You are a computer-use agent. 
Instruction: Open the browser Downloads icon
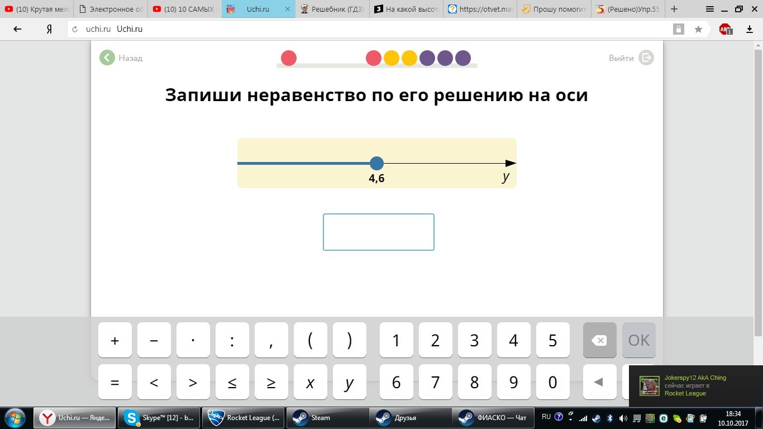pyautogui.click(x=750, y=28)
